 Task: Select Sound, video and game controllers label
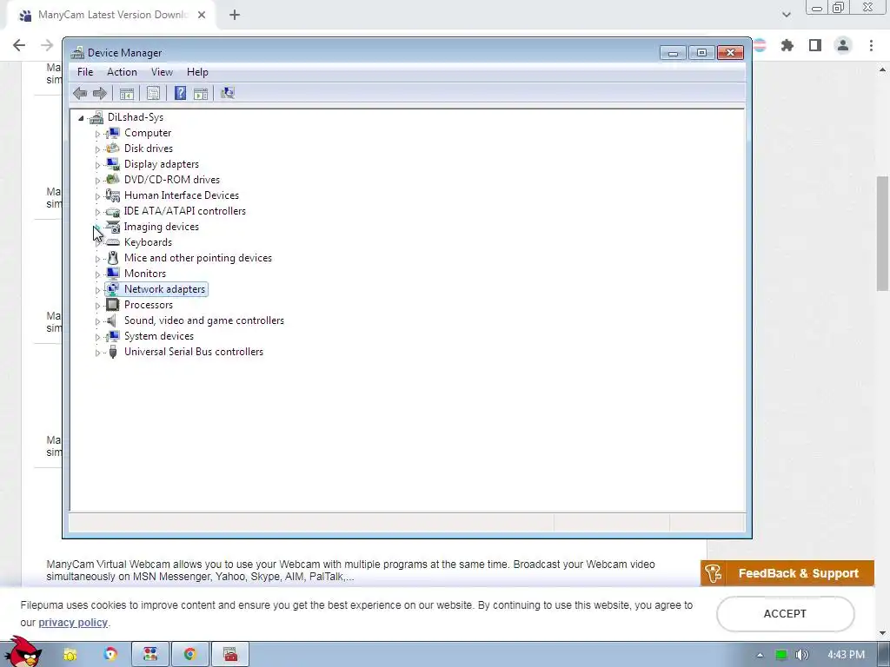[203, 320]
